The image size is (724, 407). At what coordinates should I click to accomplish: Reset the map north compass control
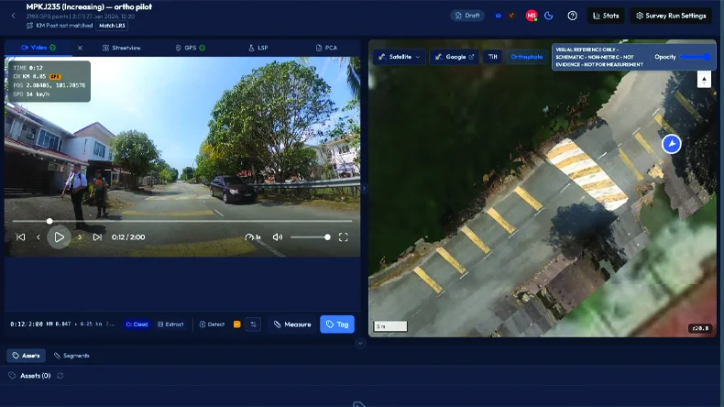pos(704,80)
